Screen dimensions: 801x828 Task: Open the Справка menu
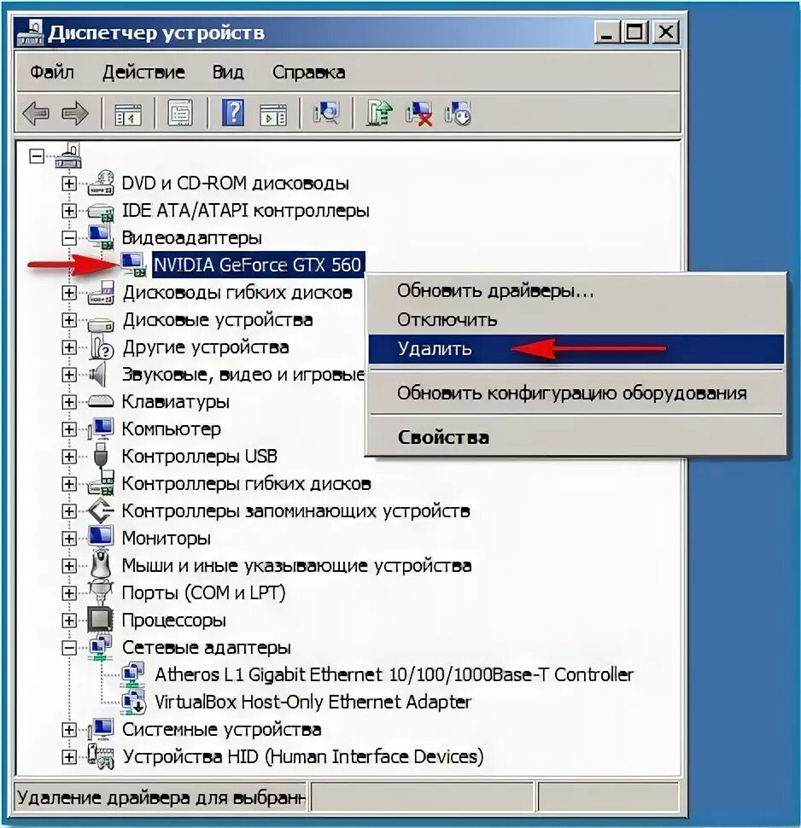308,72
